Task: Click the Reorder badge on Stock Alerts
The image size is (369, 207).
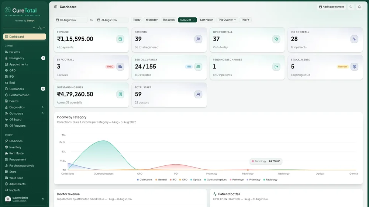Action: (x=343, y=67)
